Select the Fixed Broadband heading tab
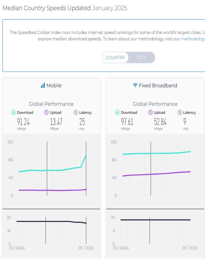The height and width of the screenshot is (260, 205). 155,85
